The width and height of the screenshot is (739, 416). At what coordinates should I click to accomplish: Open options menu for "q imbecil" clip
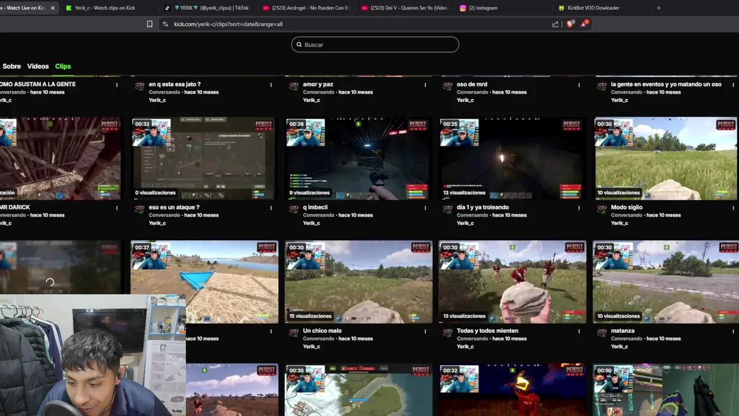click(425, 208)
